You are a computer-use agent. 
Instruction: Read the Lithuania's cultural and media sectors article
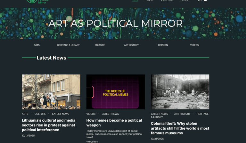[49, 125]
